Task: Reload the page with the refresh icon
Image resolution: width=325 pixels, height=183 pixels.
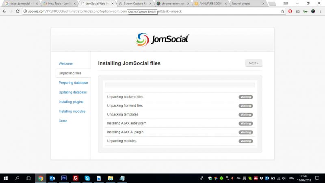Action: 17,11
